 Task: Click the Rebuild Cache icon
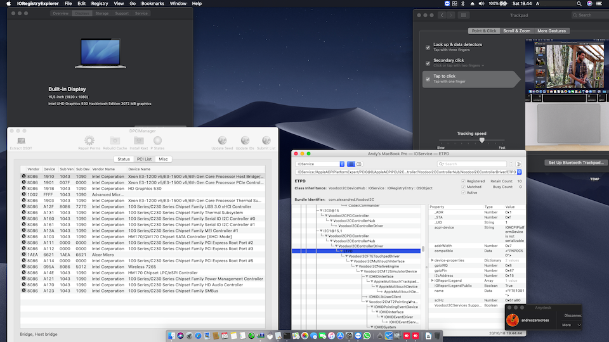pyautogui.click(x=115, y=141)
